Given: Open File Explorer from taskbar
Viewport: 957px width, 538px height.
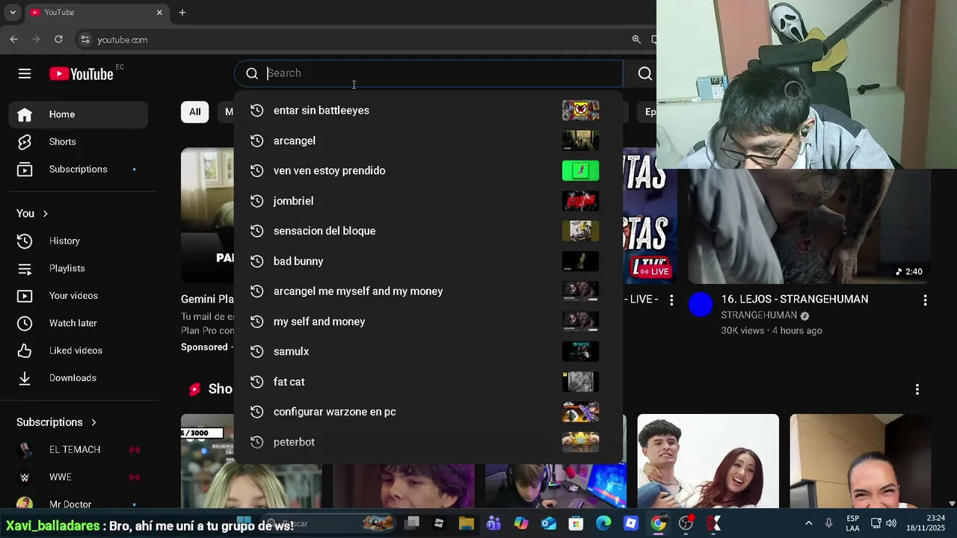Looking at the screenshot, I should [x=466, y=524].
